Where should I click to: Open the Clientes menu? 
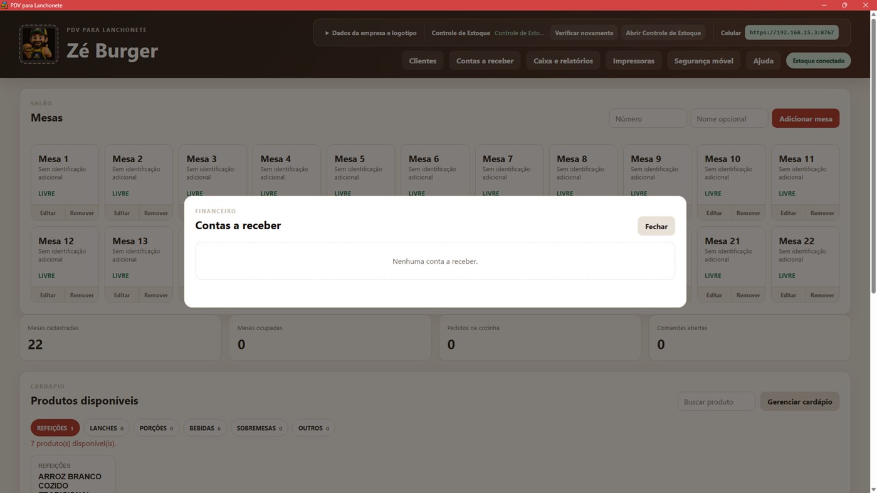[423, 61]
